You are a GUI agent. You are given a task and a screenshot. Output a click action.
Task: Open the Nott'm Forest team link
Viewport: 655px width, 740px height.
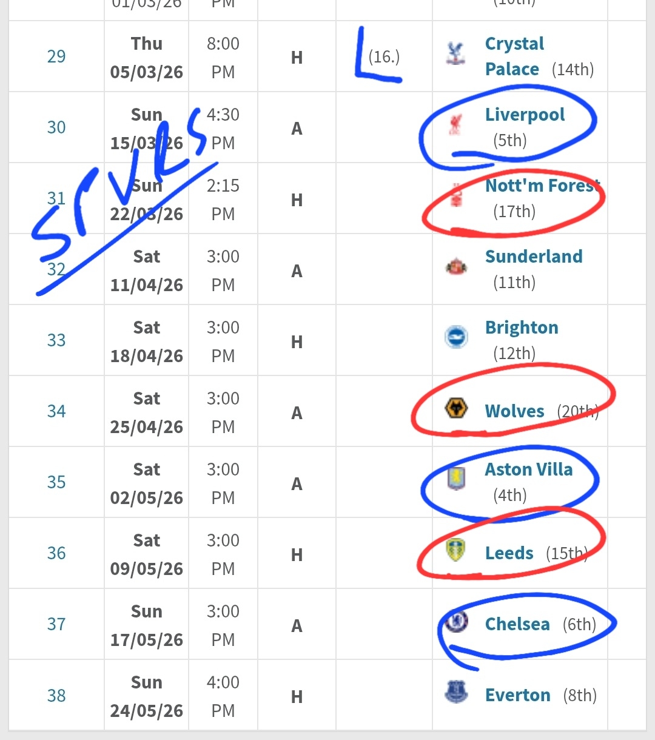pyautogui.click(x=542, y=186)
